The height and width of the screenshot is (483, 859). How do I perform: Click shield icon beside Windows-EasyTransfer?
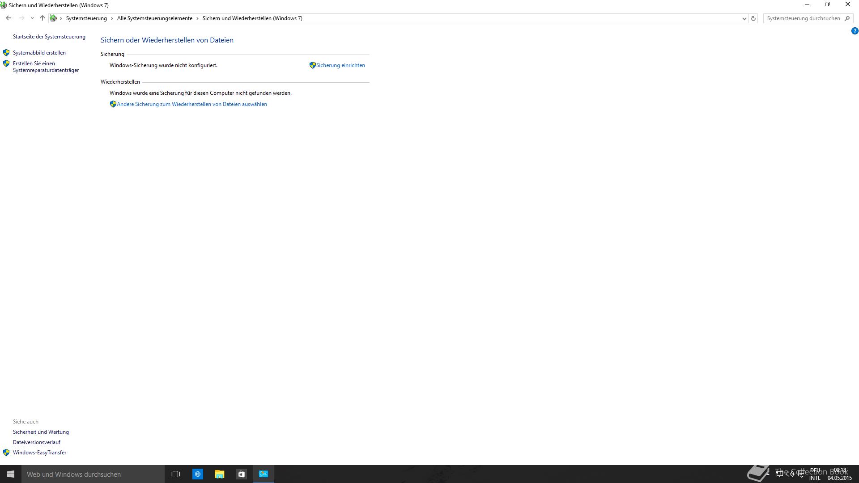(x=6, y=453)
